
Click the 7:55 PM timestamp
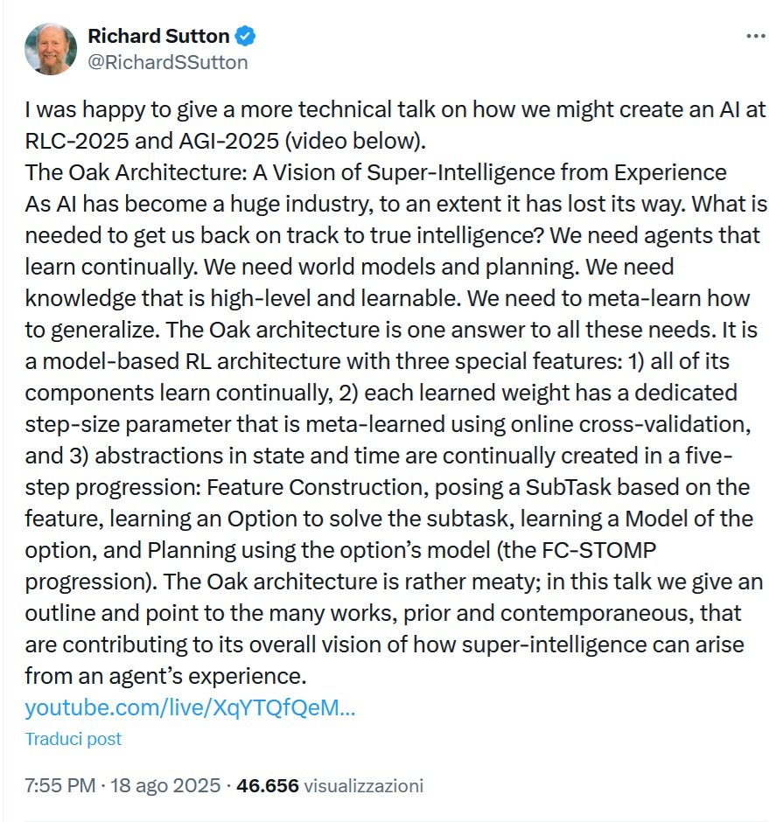(59, 785)
